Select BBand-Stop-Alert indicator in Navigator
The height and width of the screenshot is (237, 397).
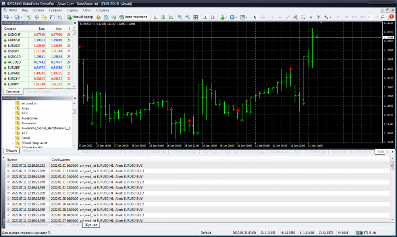(34, 143)
